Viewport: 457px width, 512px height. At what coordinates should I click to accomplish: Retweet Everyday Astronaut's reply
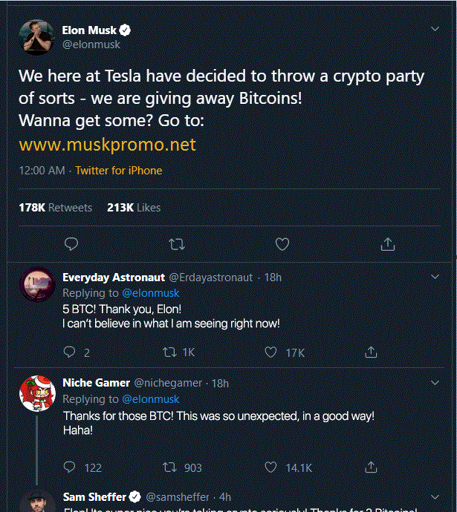(169, 352)
